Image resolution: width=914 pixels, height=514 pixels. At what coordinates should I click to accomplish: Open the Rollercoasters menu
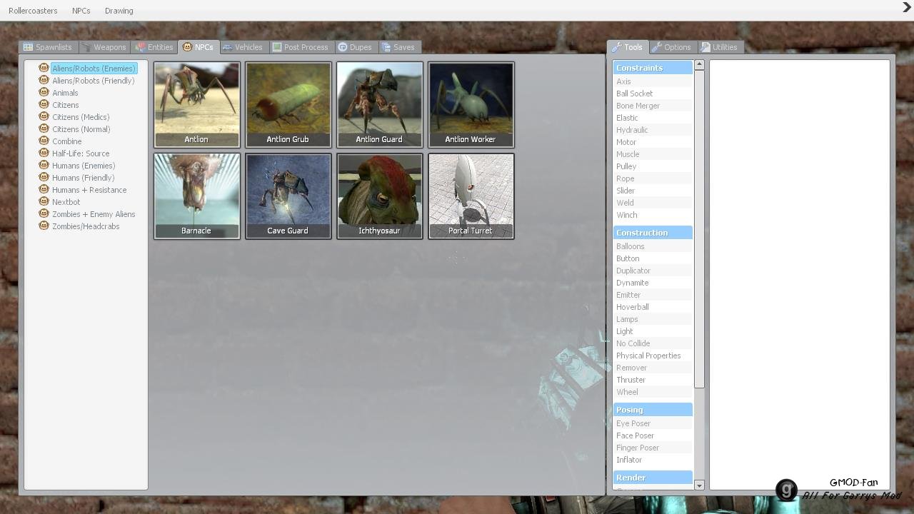click(x=33, y=11)
